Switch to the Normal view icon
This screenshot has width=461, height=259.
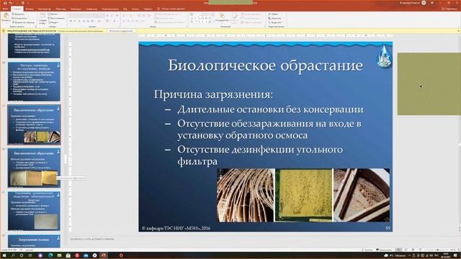(x=398, y=250)
